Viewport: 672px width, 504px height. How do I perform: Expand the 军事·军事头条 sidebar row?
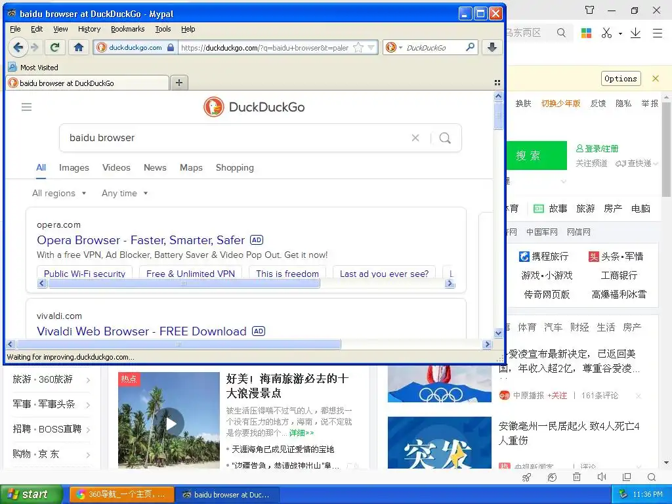coord(51,404)
